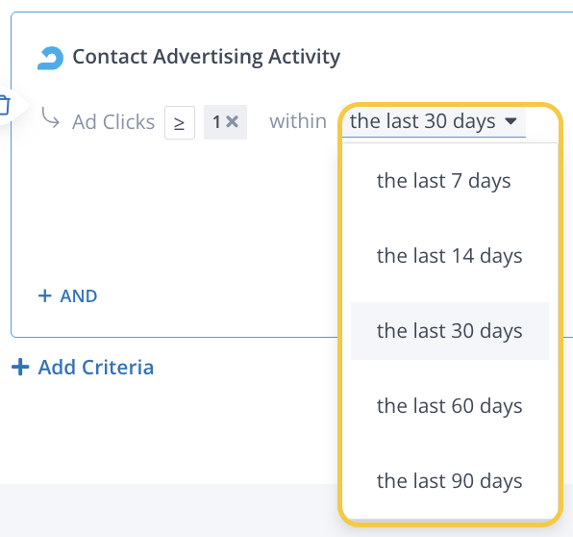
Task: Choose 'the last 14 days' option
Action: point(450,256)
